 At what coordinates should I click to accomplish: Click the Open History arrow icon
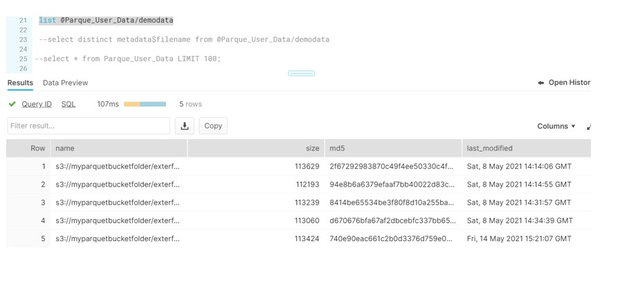pos(540,83)
